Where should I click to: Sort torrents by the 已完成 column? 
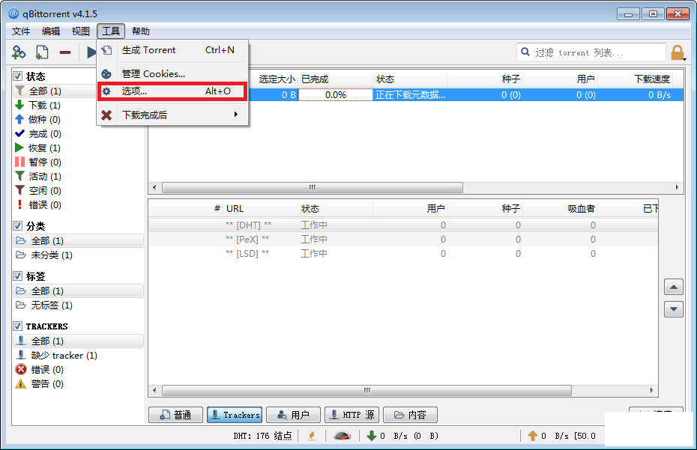335,79
